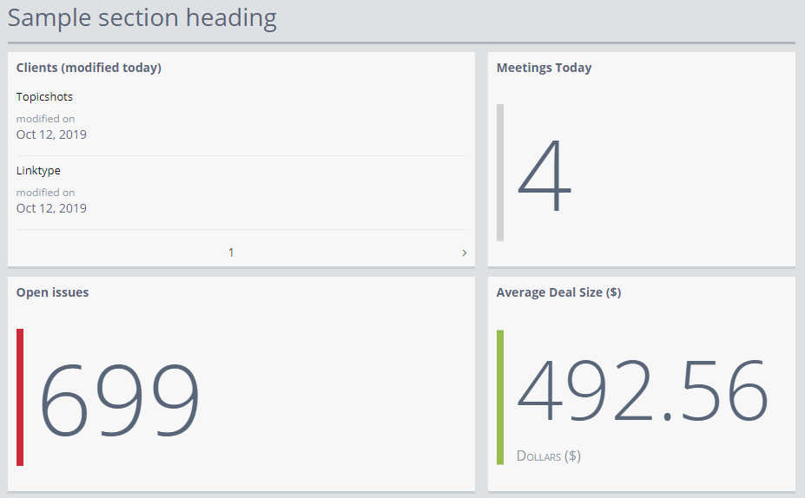Click the Dollars ($) unit label
The image size is (805, 498).
click(x=548, y=455)
